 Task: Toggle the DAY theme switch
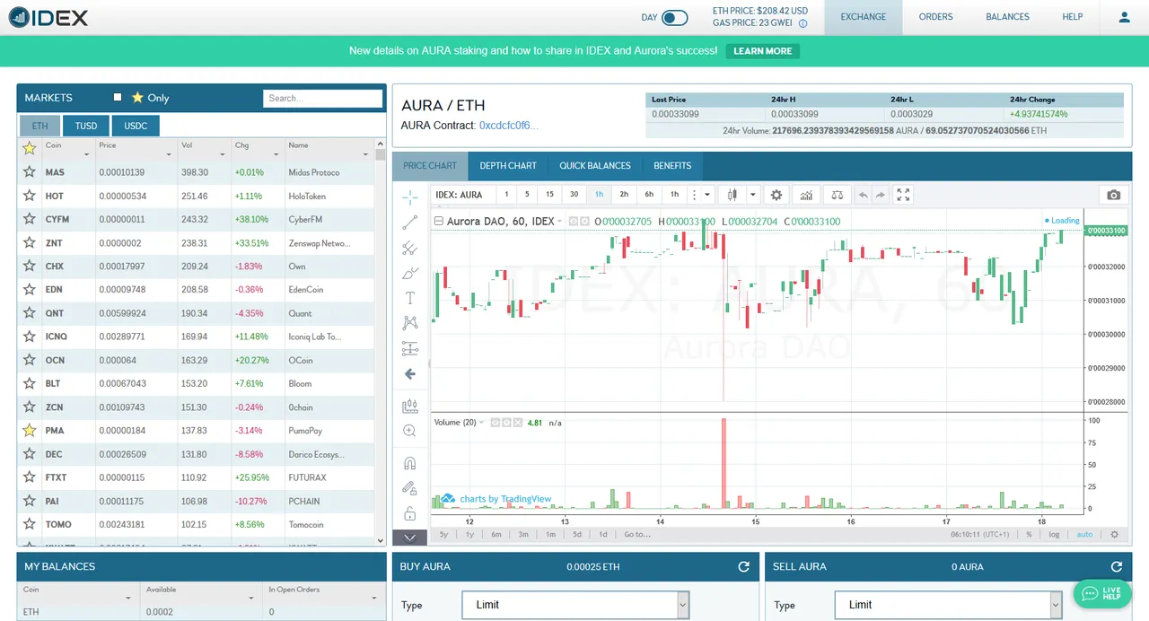point(674,17)
